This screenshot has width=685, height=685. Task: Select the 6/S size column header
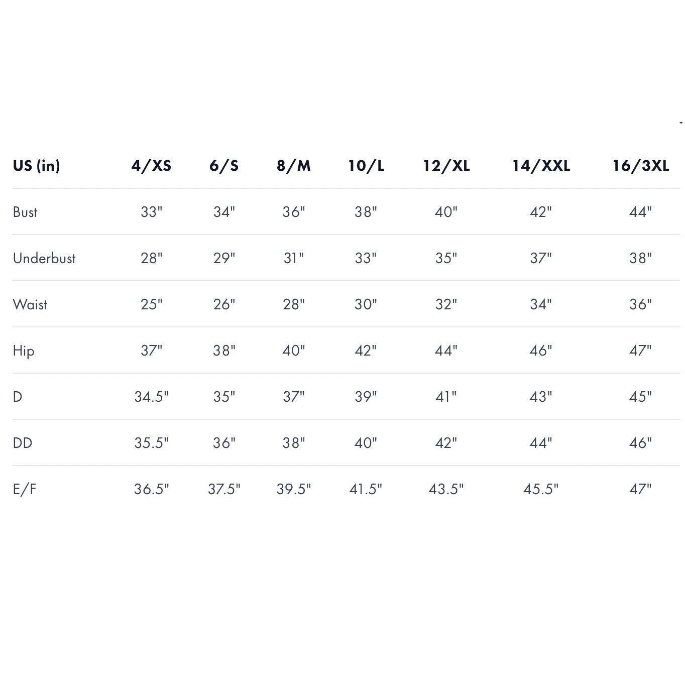coord(224,166)
